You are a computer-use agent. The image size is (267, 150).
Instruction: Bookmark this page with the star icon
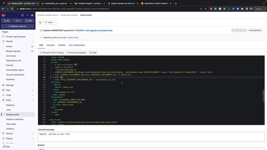205,9
